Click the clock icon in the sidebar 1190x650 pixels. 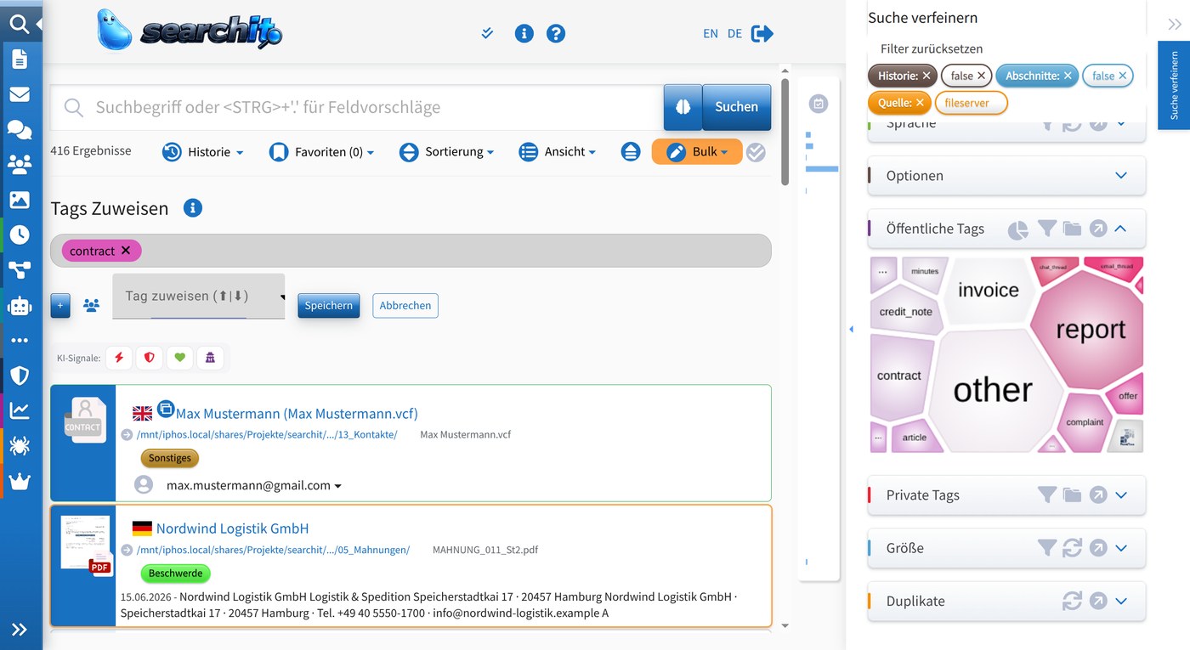pyautogui.click(x=19, y=235)
